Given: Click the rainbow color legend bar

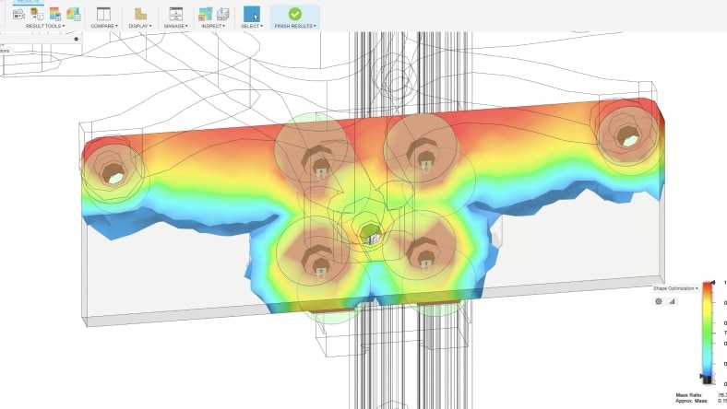Looking at the screenshot, I should click(x=708, y=332).
